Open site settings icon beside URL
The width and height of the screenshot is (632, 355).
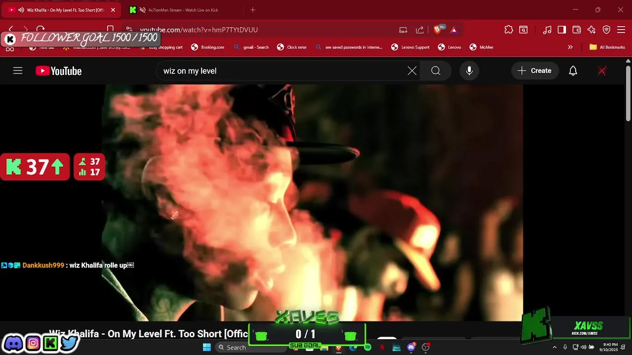pyautogui.click(x=129, y=30)
